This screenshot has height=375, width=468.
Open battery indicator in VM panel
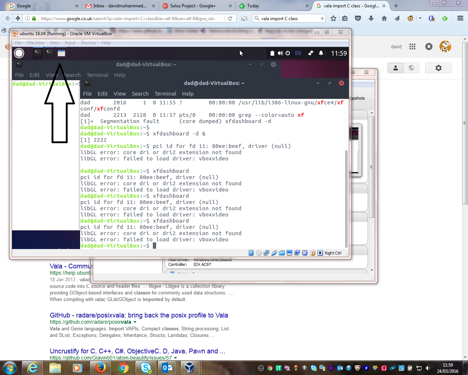[x=272, y=53]
